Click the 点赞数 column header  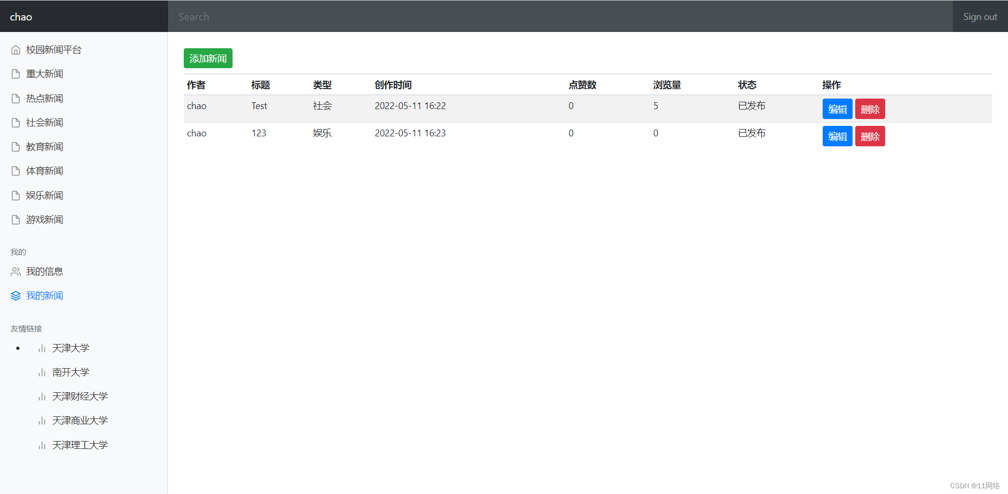[x=583, y=85]
